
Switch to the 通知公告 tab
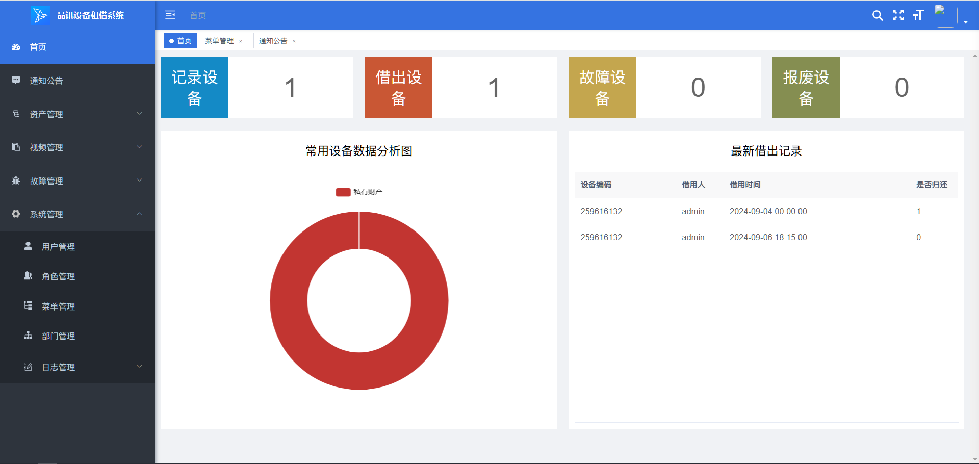point(279,41)
